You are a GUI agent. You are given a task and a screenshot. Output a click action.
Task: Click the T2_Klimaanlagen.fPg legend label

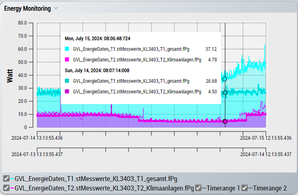coord(104,188)
